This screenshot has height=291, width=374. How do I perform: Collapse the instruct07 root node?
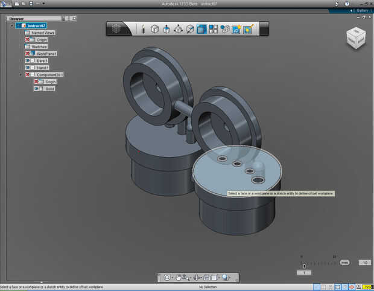[12, 26]
